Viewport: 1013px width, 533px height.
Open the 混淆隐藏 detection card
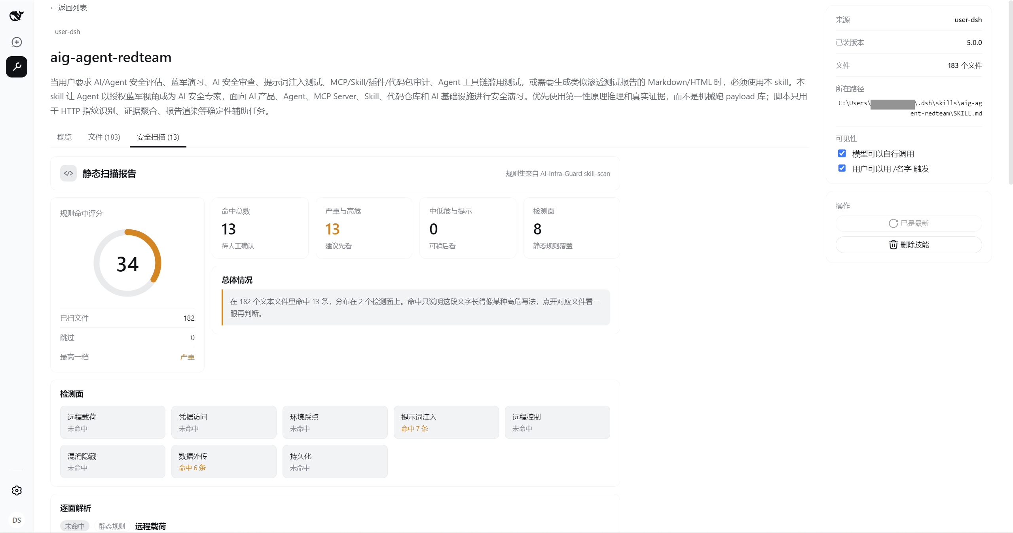pos(113,461)
